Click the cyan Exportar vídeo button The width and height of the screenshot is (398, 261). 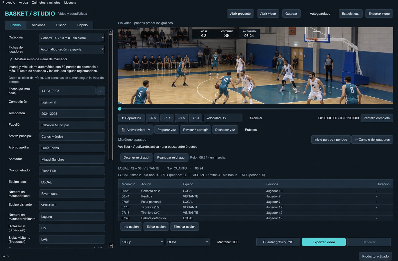coord(324,242)
